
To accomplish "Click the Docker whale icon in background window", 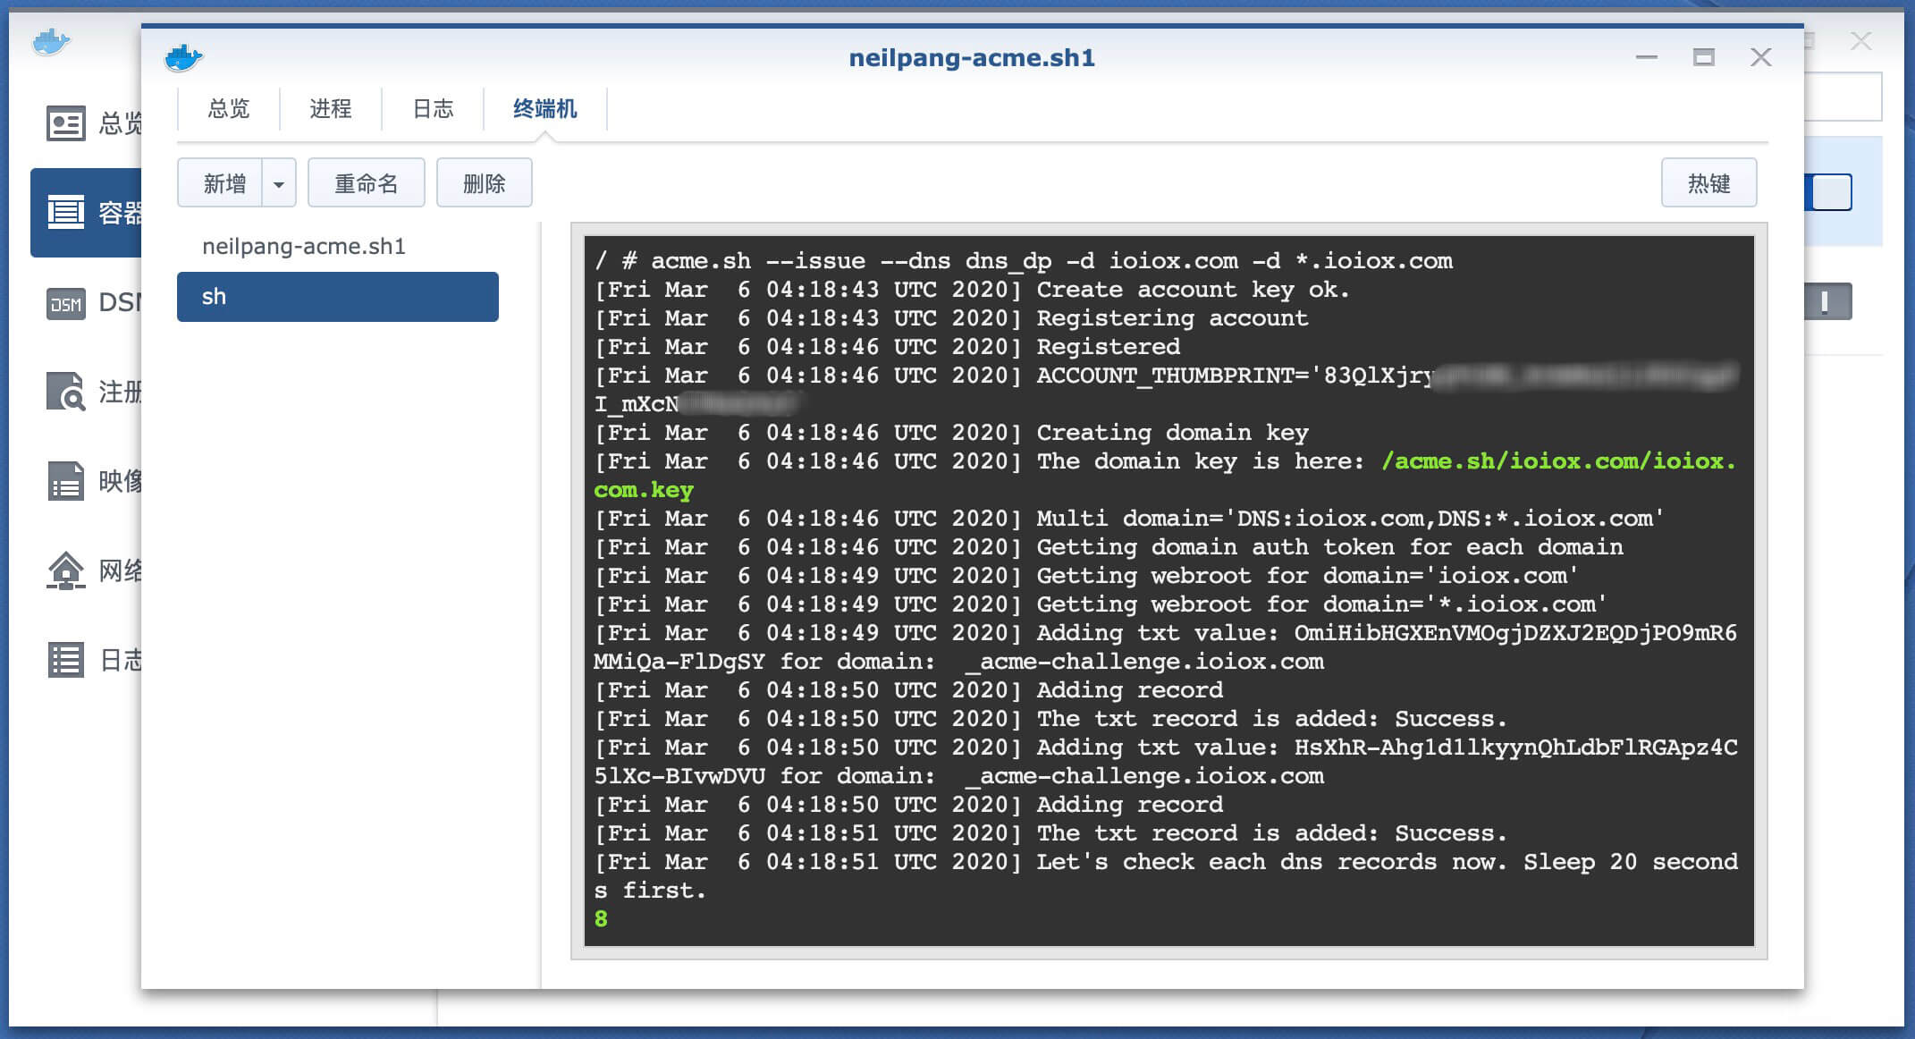I will pos(51,41).
